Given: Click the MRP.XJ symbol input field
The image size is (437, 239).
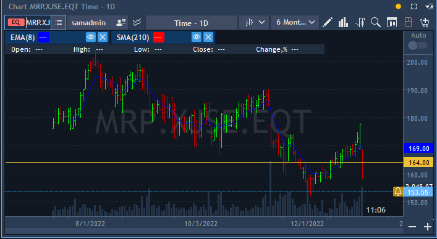Looking at the screenshot, I should [x=38, y=23].
